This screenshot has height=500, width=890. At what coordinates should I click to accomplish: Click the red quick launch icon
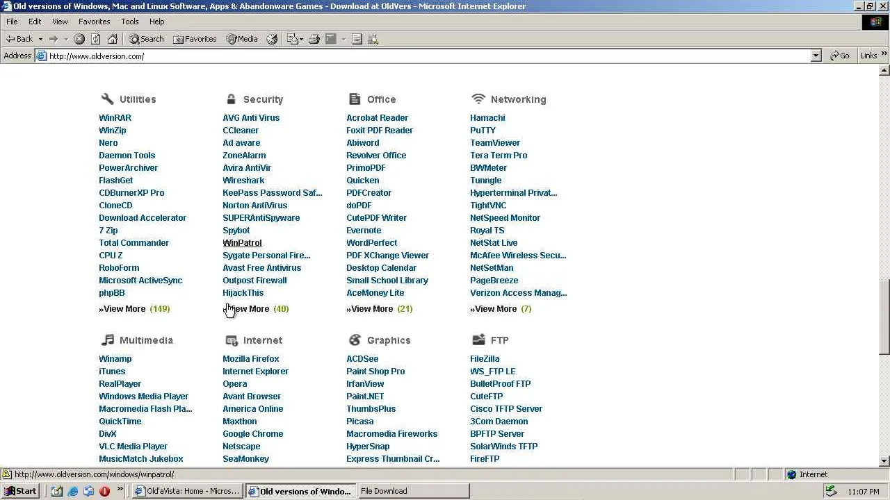(105, 491)
